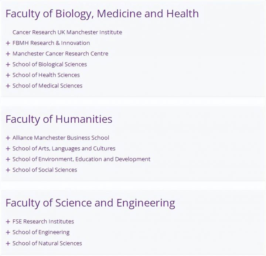Click plus icon beside School of Health Sciences

8,75
